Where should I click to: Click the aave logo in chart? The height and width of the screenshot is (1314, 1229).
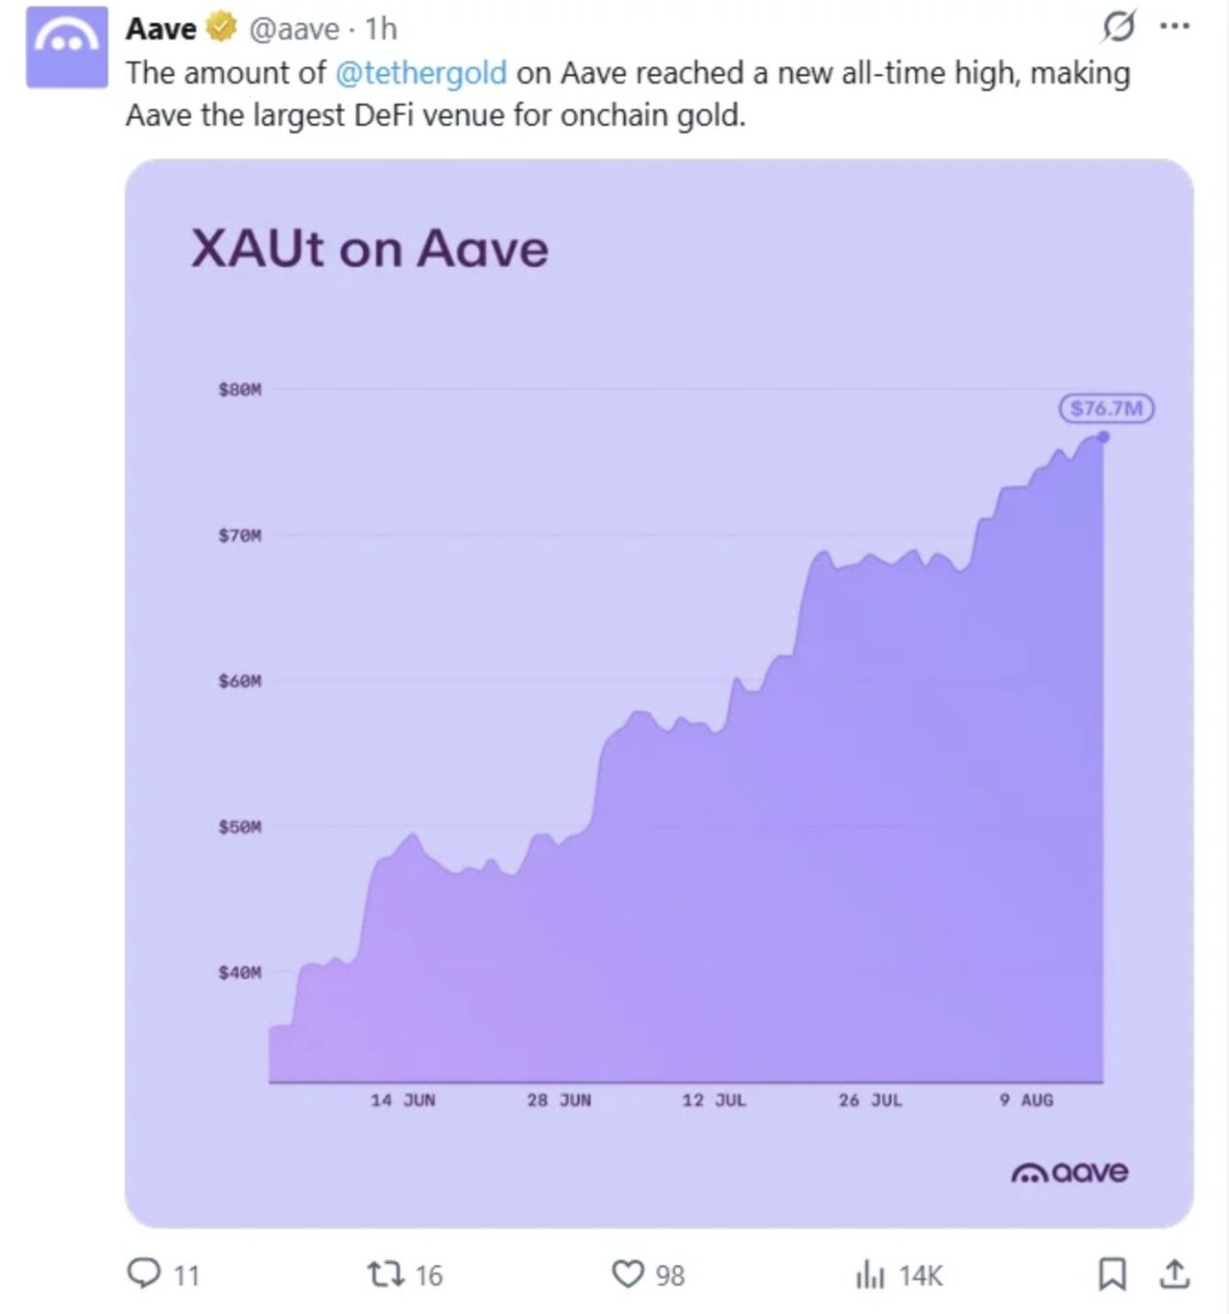coord(1070,1172)
